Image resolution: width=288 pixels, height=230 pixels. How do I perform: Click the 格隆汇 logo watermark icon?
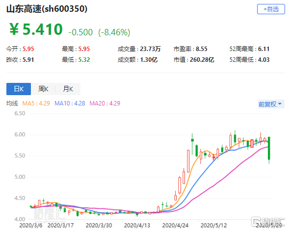pos(256,222)
